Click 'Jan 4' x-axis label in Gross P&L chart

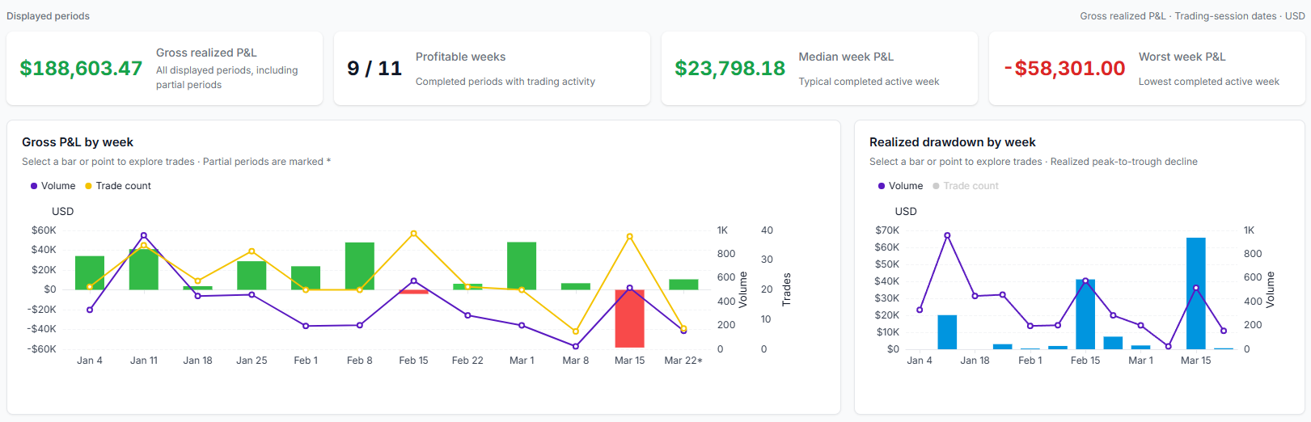coord(90,361)
